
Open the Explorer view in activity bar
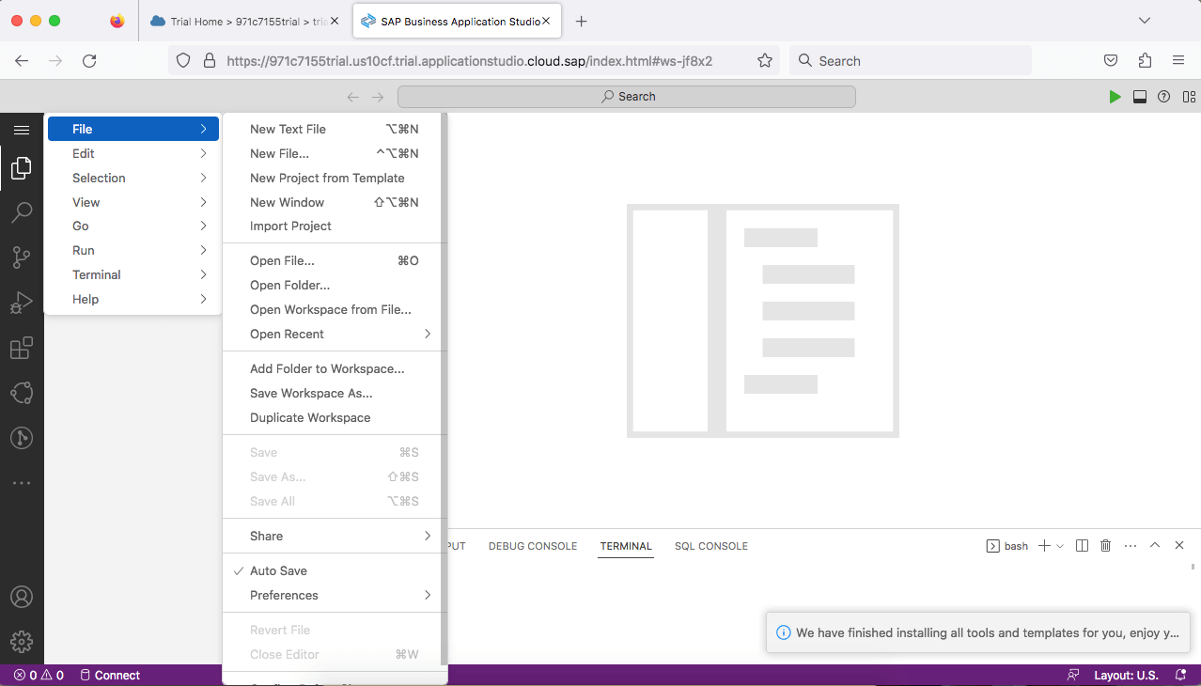pyautogui.click(x=22, y=169)
